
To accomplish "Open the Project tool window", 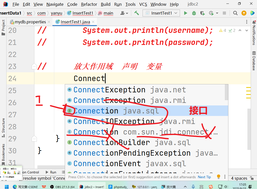I will [3, 27].
